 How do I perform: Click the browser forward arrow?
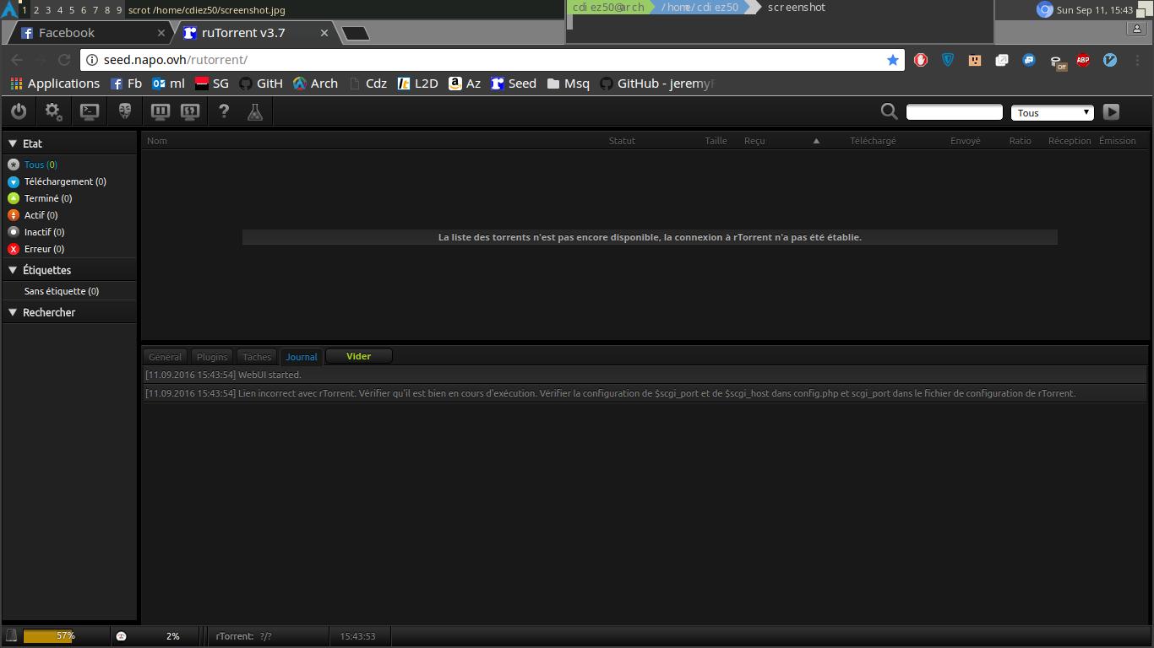[41, 60]
